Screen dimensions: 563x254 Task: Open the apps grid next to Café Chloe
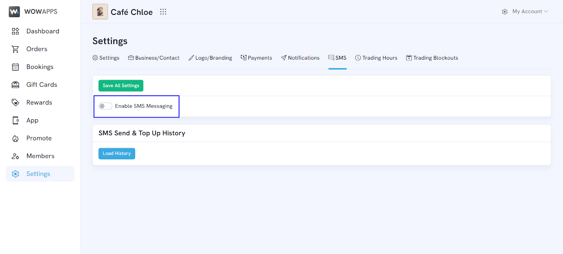click(163, 12)
